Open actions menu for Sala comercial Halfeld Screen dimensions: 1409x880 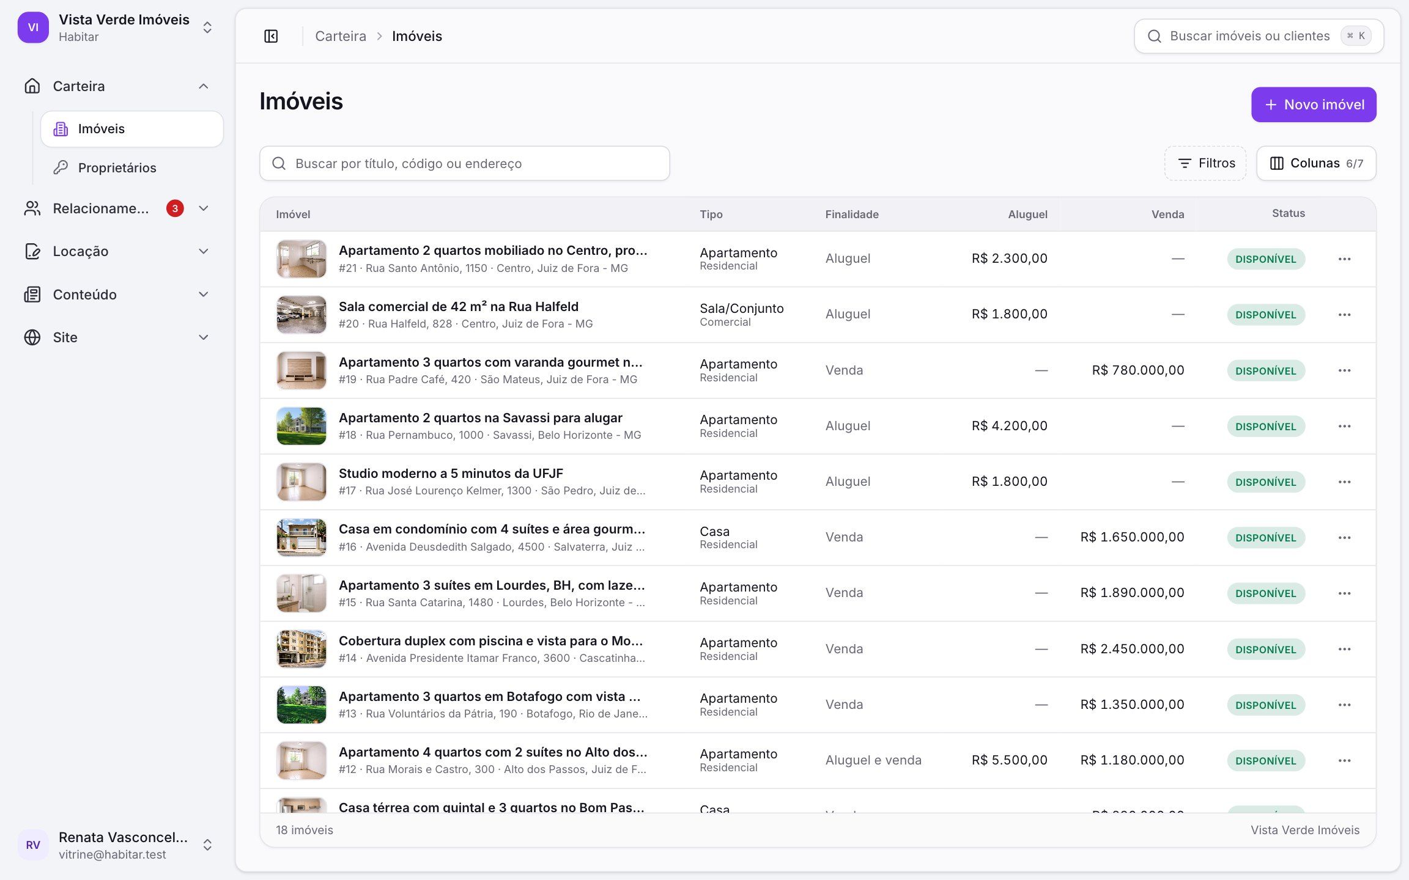click(1344, 315)
